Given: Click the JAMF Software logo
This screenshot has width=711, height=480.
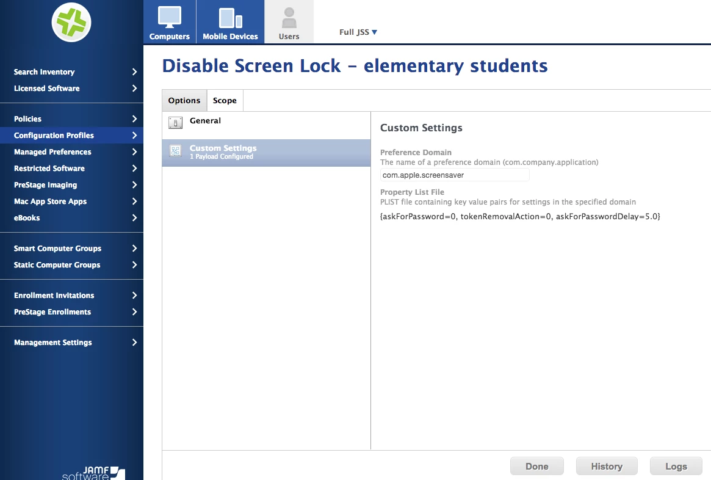Looking at the screenshot, I should tap(93, 472).
